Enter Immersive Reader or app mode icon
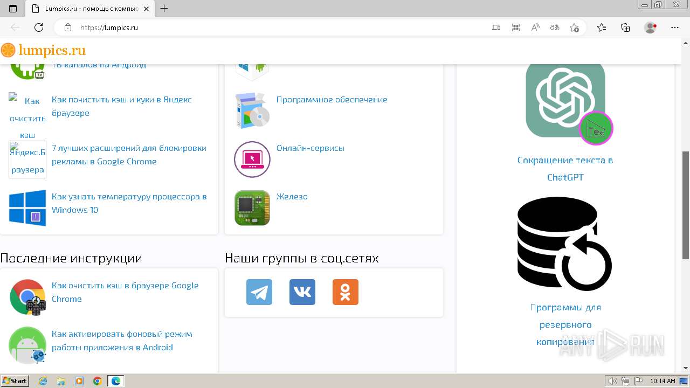The image size is (690, 388). pos(496,27)
